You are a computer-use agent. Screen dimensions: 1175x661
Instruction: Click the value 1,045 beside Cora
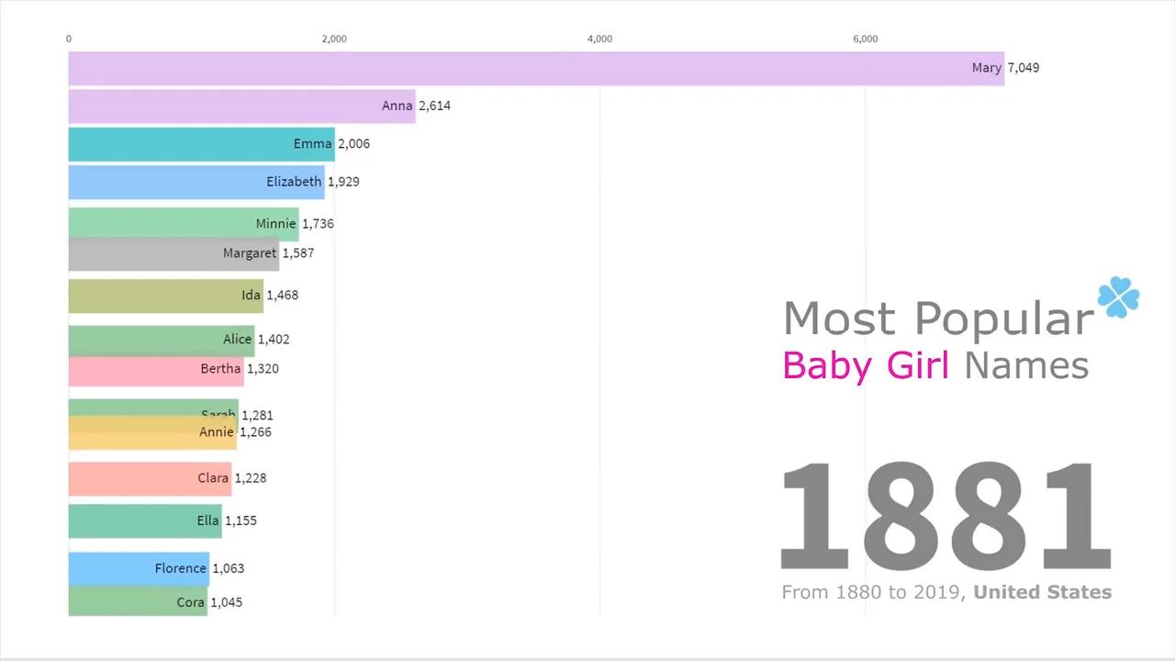pos(227,601)
